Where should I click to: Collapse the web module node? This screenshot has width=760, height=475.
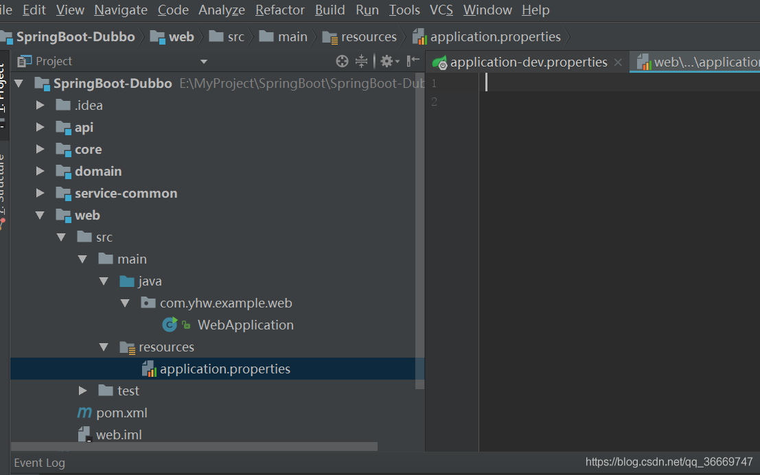click(39, 215)
